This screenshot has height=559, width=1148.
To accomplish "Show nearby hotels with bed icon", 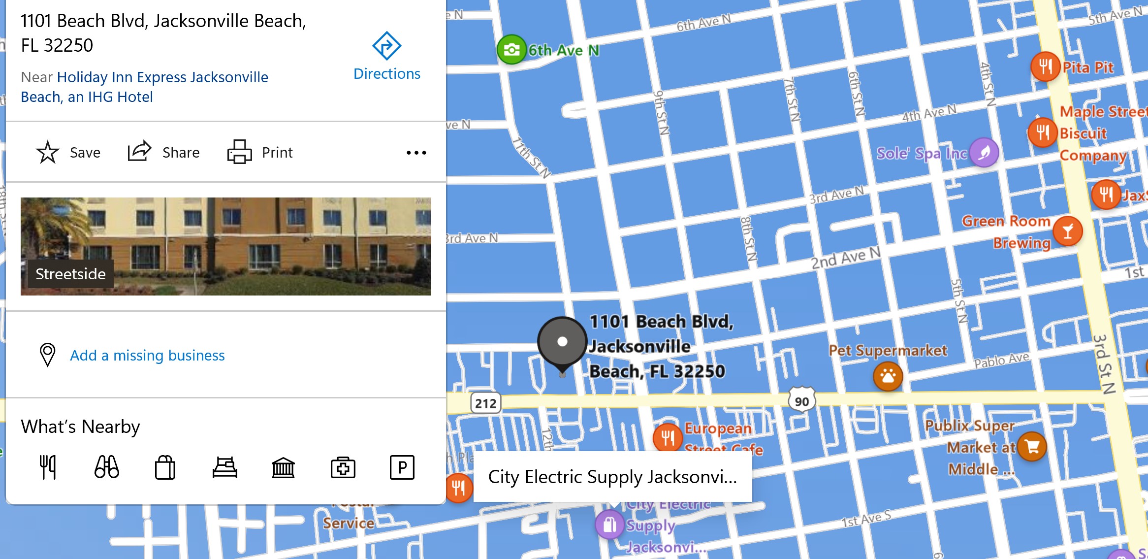I will pos(224,467).
